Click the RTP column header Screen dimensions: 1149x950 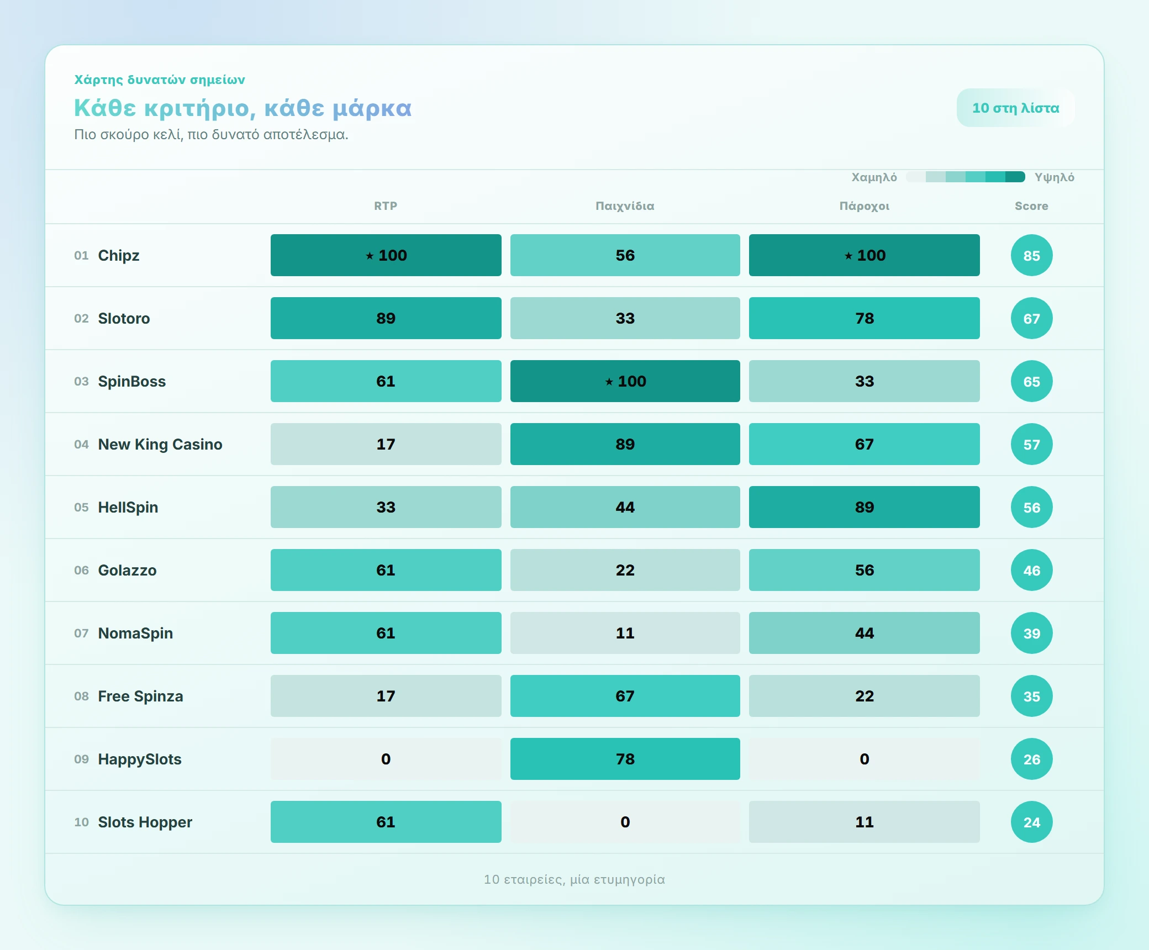(x=386, y=206)
